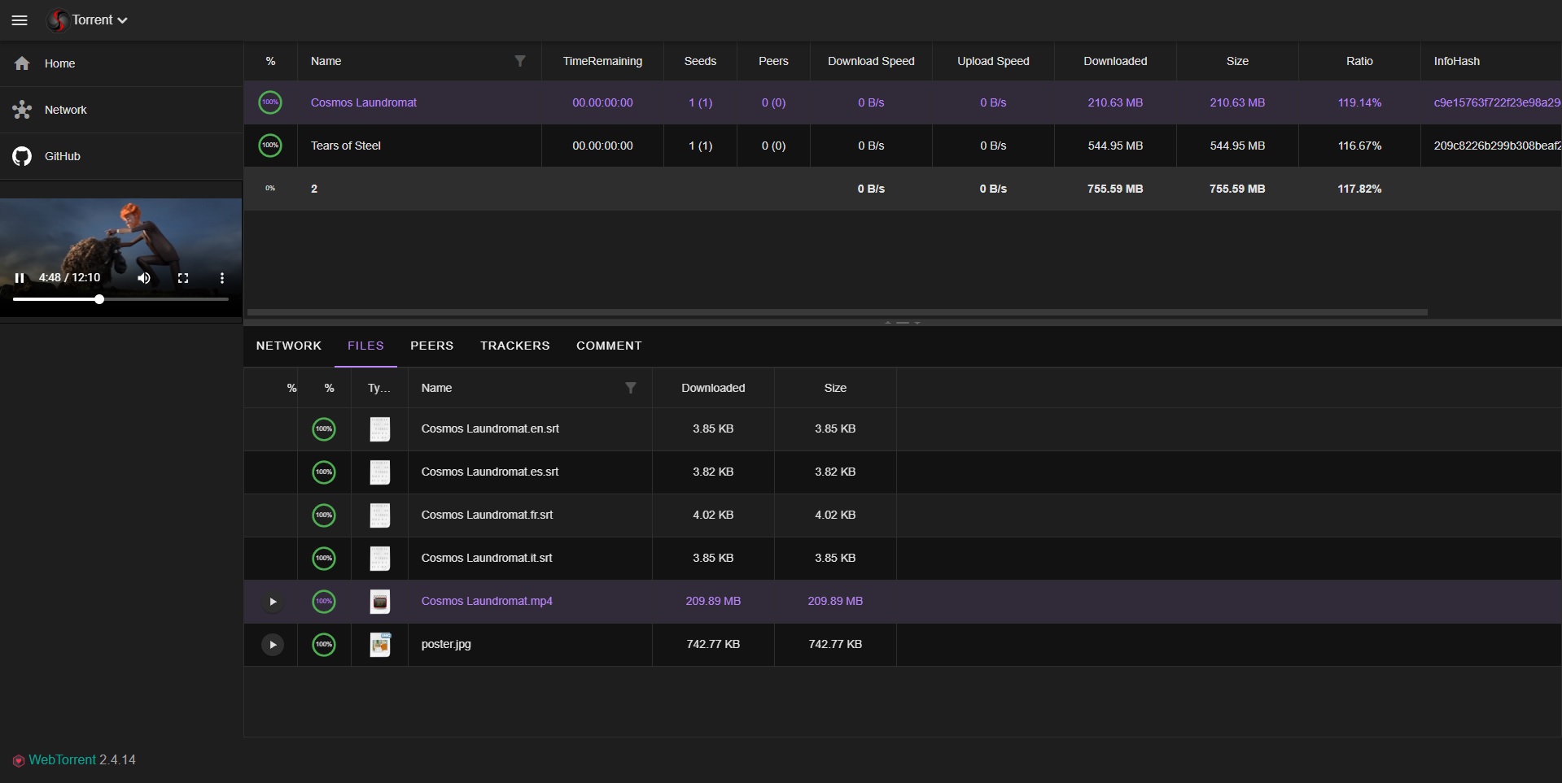
Task: Click the Network nodes icon
Action: click(22, 110)
